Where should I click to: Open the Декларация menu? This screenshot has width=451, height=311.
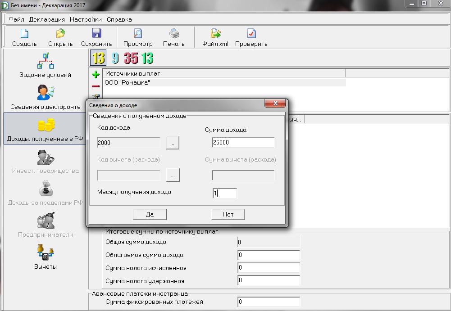(47, 19)
